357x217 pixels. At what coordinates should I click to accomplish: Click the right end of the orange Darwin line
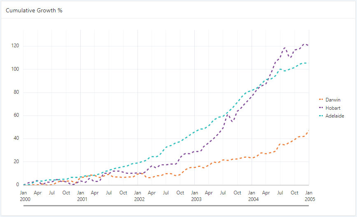[x=308, y=132]
